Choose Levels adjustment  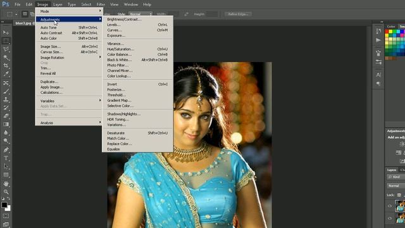coord(137,25)
